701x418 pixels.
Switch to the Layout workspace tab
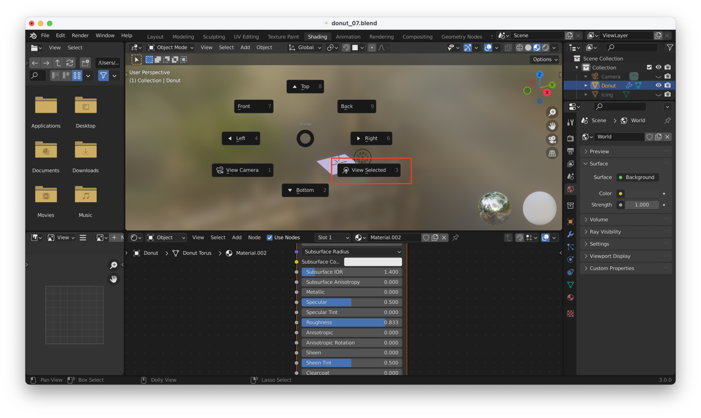pyautogui.click(x=155, y=37)
